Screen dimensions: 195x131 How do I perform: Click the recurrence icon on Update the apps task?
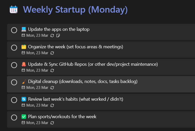(x=52, y=36)
